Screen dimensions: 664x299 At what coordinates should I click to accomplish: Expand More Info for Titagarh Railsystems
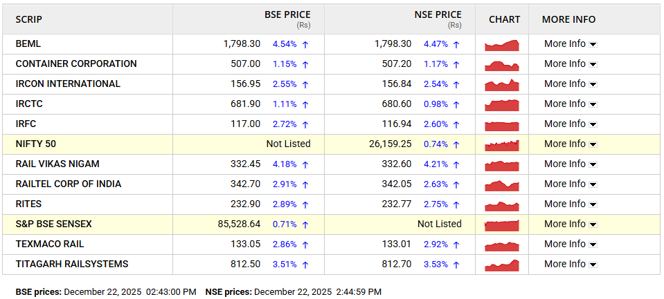tap(571, 264)
